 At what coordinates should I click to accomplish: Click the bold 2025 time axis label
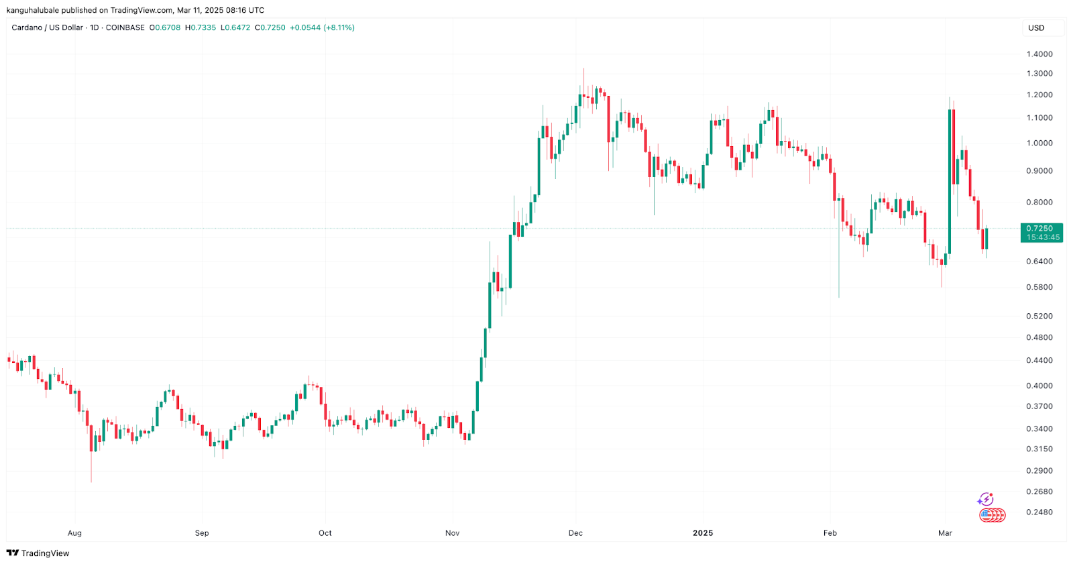point(703,533)
